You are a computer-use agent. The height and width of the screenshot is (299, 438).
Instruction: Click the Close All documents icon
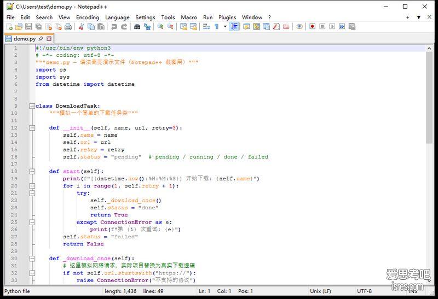pyautogui.click(x=59, y=26)
